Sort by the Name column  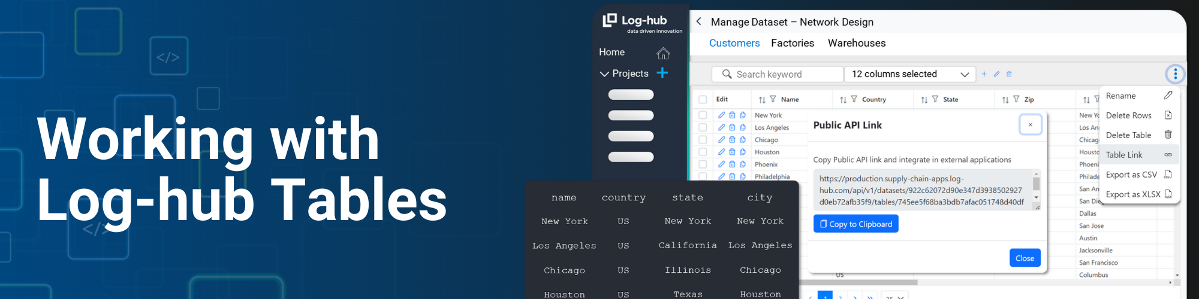tap(762, 100)
